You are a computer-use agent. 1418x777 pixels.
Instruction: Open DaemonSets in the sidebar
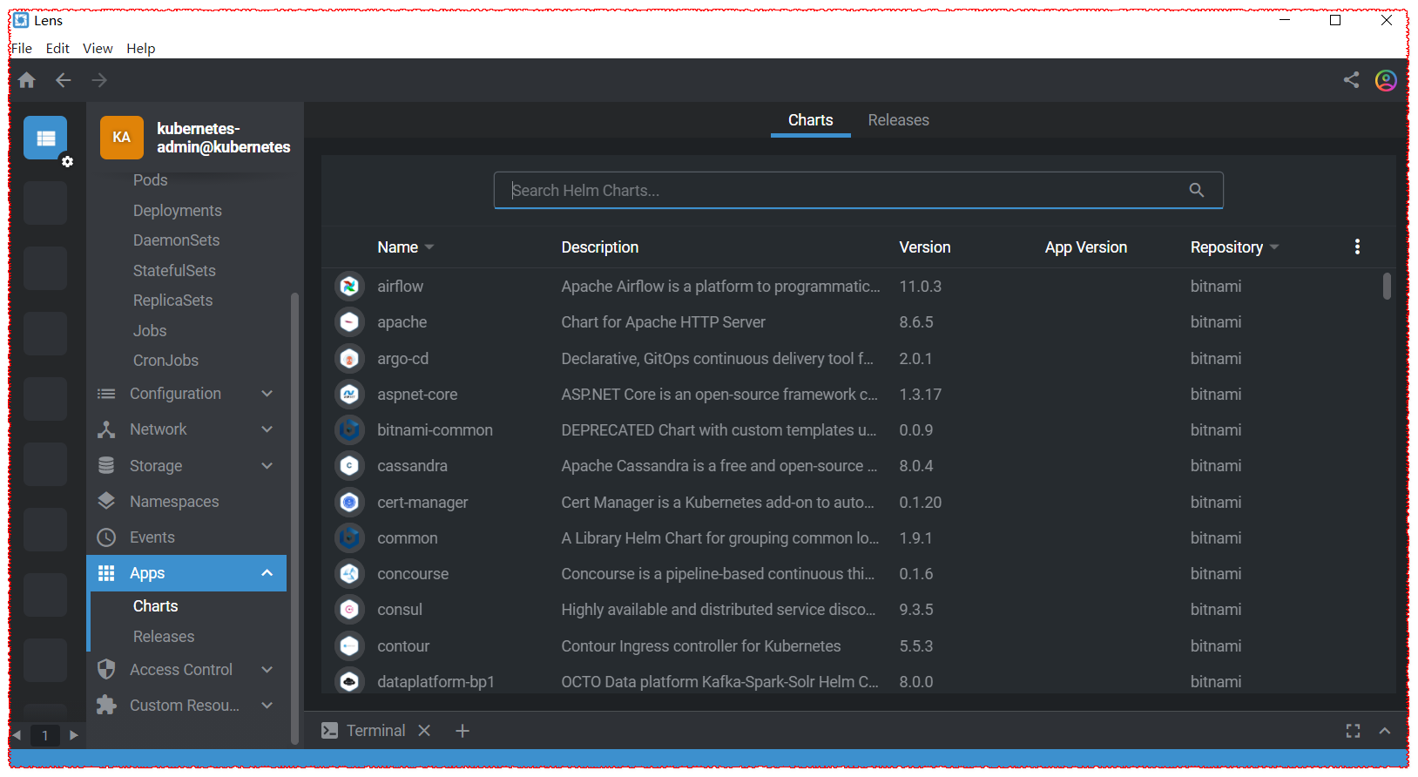point(177,240)
